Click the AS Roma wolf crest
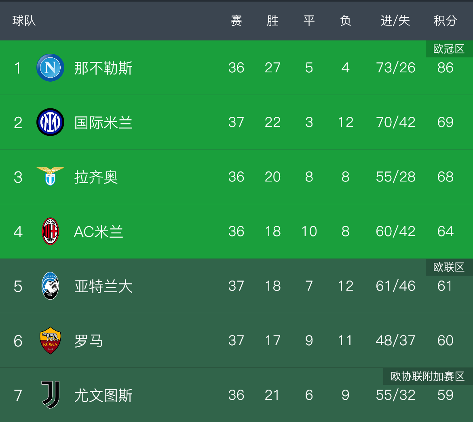The width and height of the screenshot is (473, 422). point(50,340)
